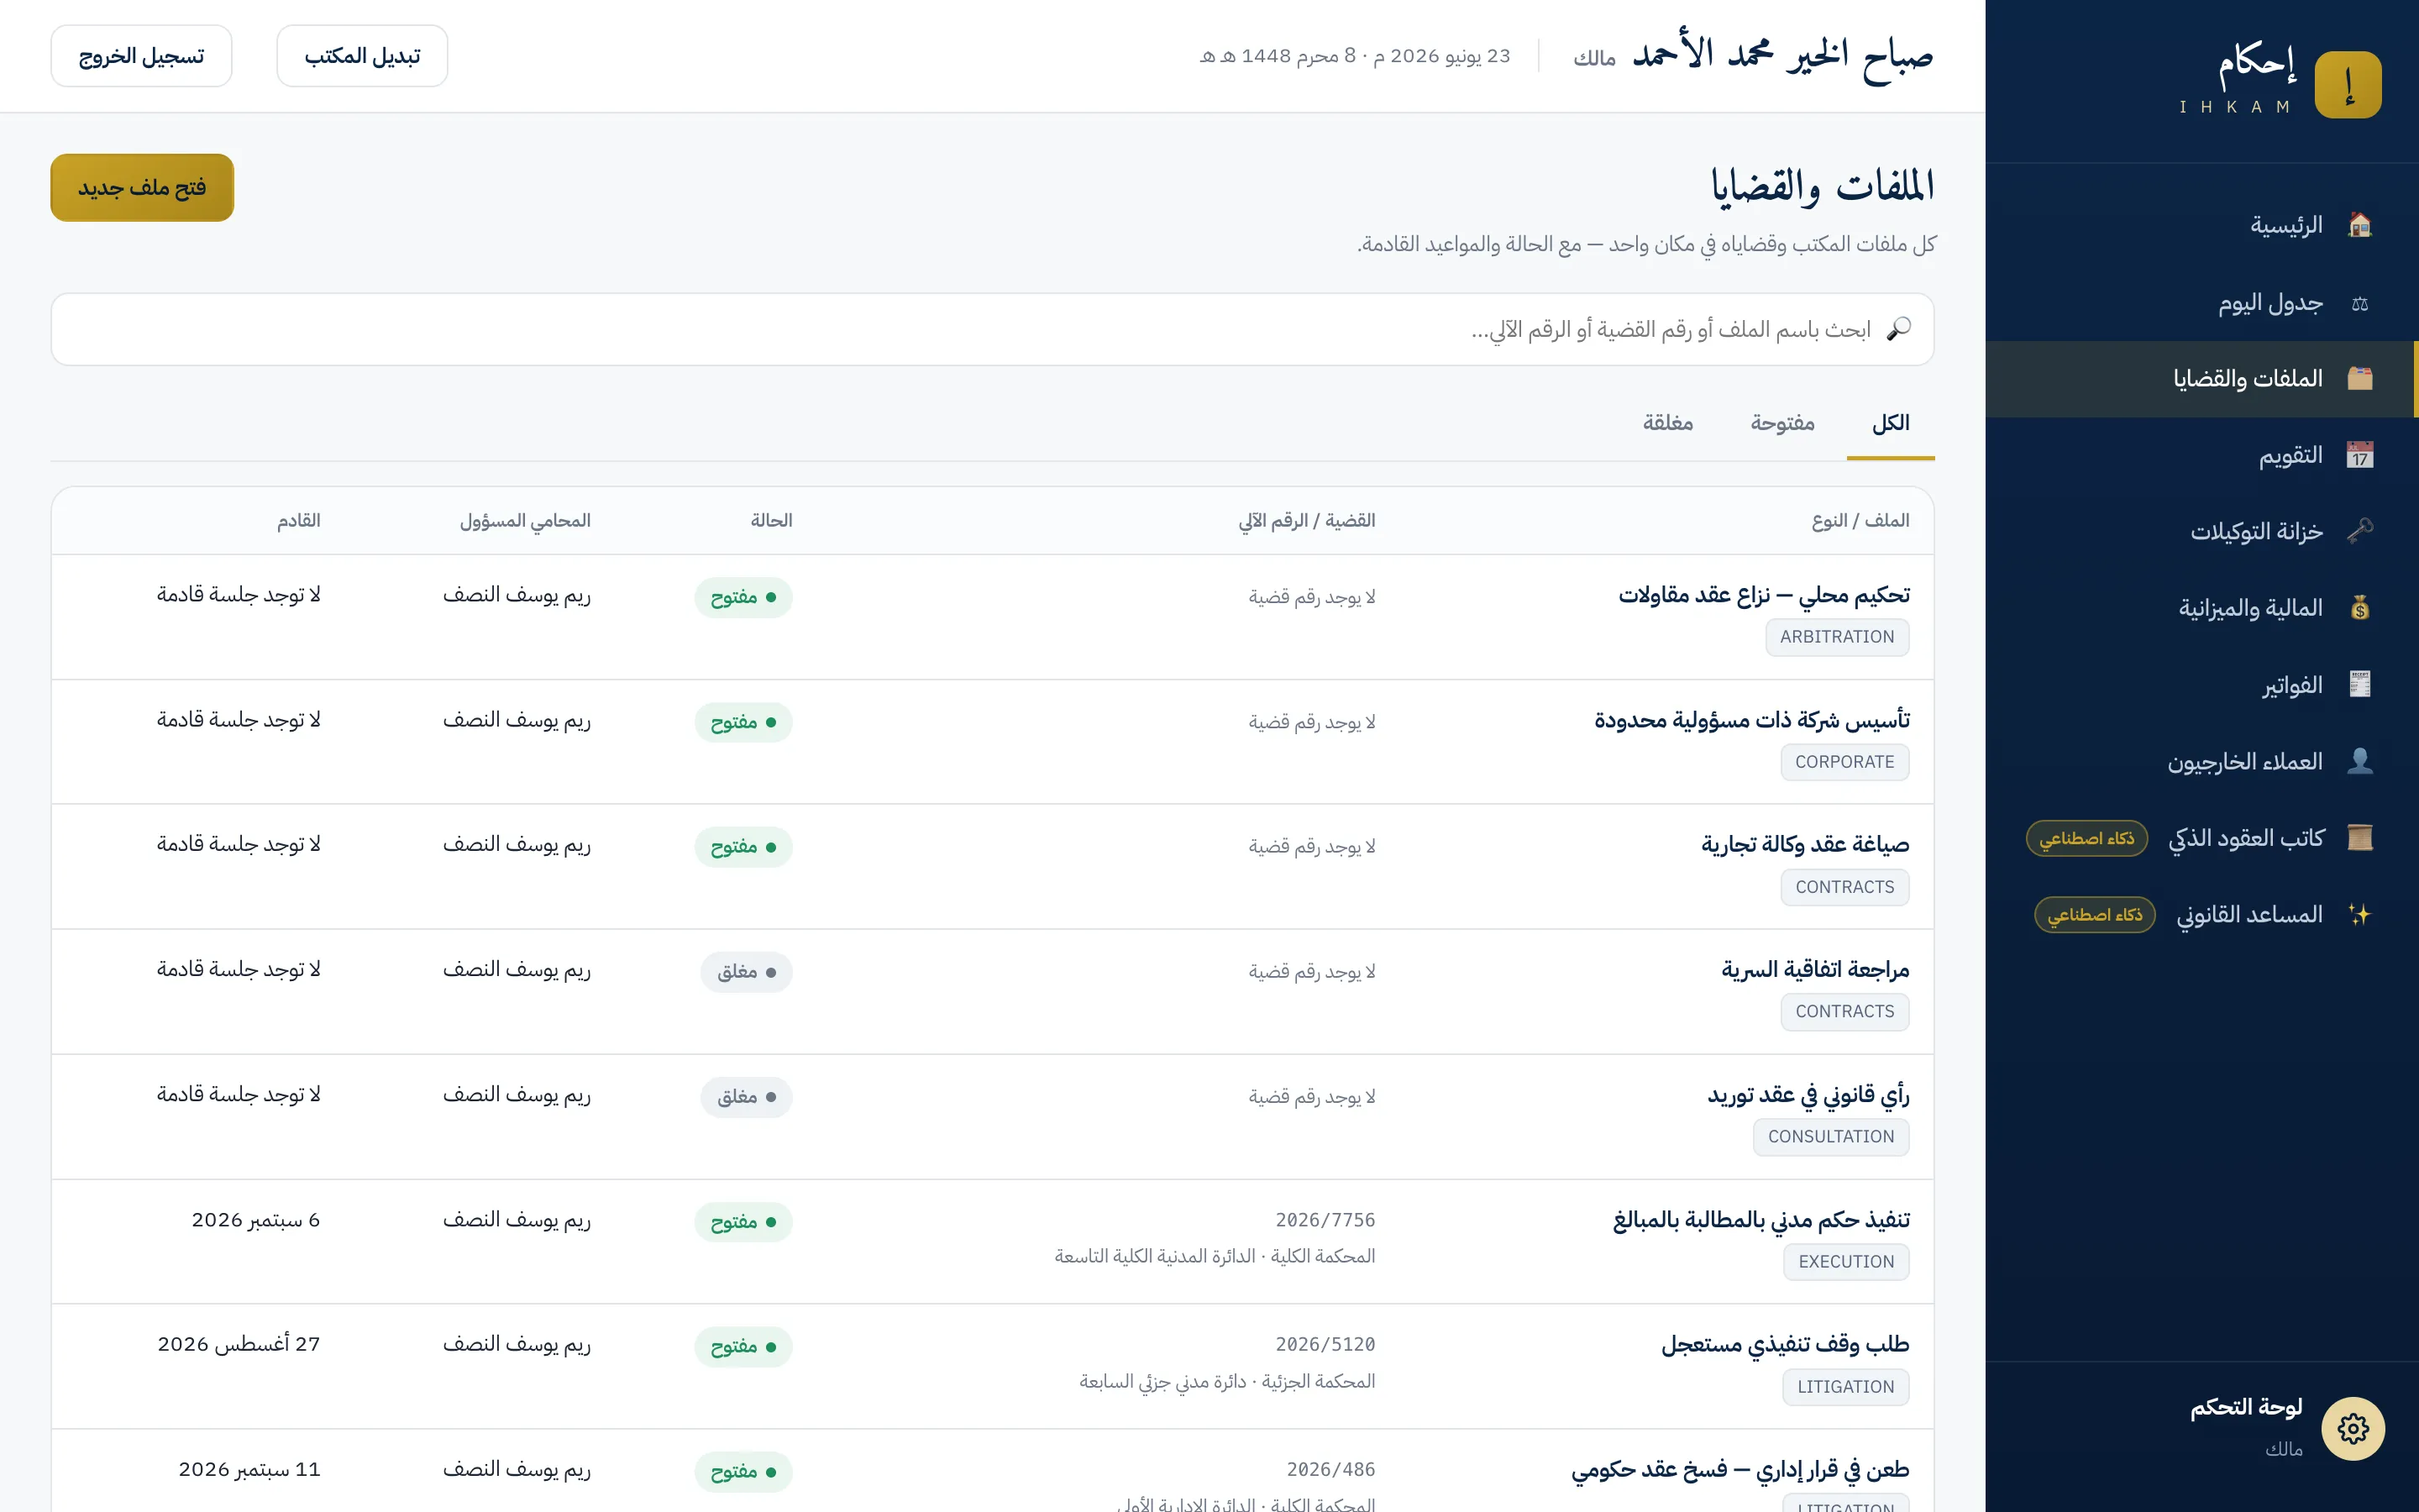The height and width of the screenshot is (1512, 2419).
Task: Click the scroll icon for كاتب العقود الذكي
Action: pos(2359,838)
